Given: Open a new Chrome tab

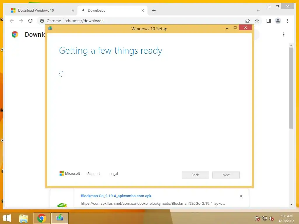Looking at the screenshot, I should click(154, 10).
